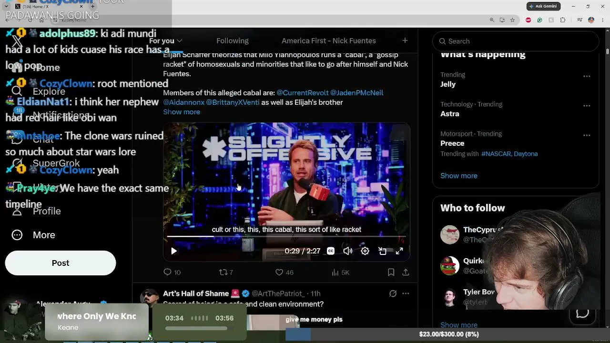Open @JadenPMcNeil mention link
Screen dimensions: 610x343
[357, 93]
